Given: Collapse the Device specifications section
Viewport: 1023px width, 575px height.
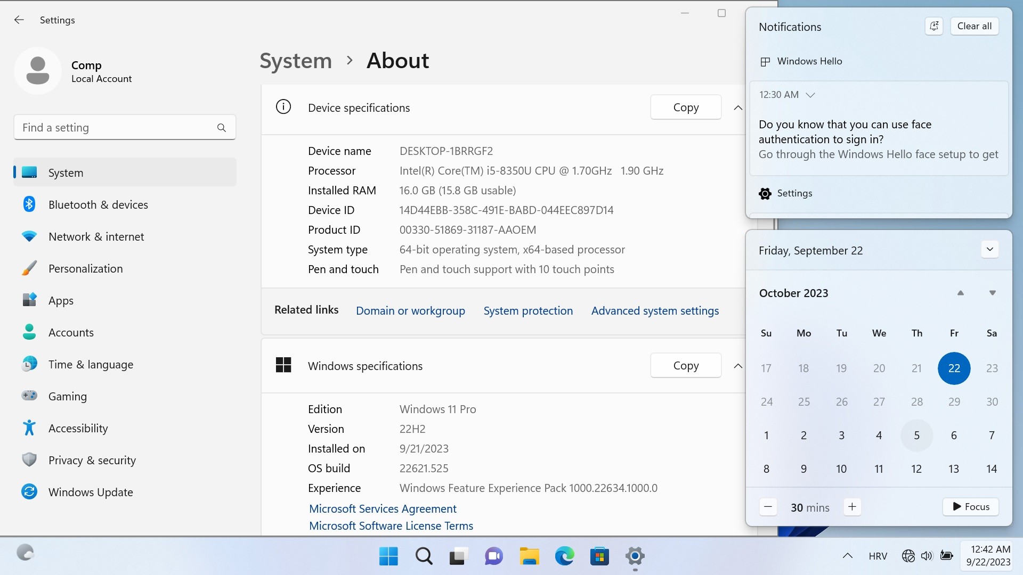Looking at the screenshot, I should pyautogui.click(x=738, y=108).
